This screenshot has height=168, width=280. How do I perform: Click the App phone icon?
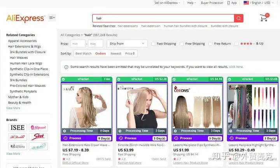pos(228,3)
